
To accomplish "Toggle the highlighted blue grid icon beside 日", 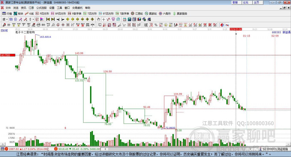I will click(11, 19).
